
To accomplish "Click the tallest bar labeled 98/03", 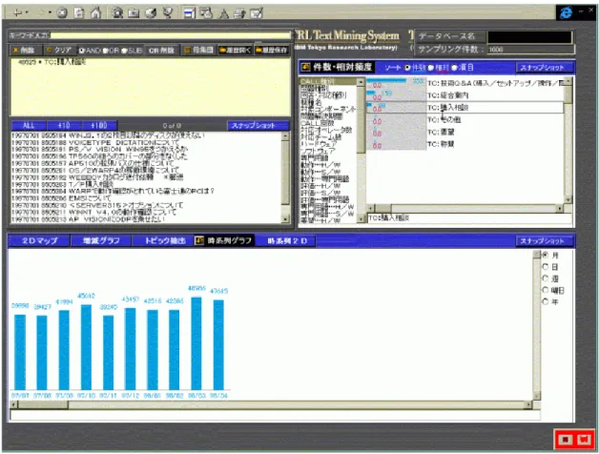I will click(x=196, y=343).
